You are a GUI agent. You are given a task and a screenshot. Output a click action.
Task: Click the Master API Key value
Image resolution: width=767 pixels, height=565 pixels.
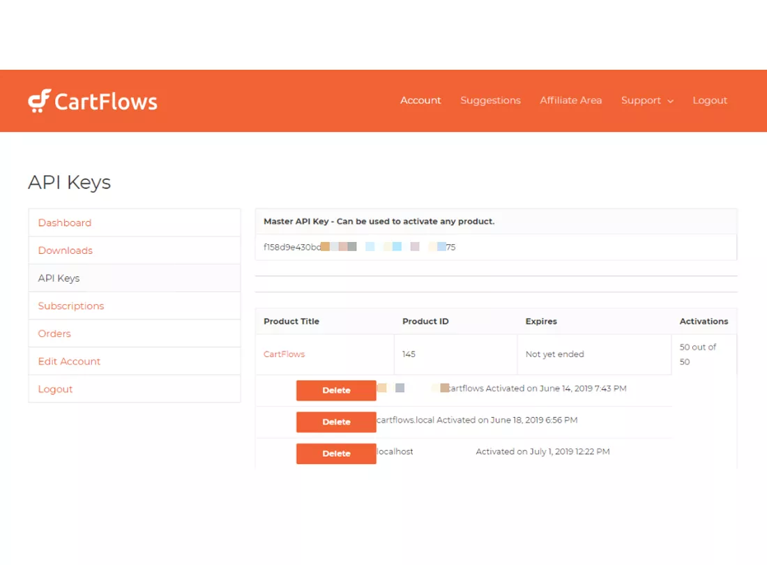359,247
